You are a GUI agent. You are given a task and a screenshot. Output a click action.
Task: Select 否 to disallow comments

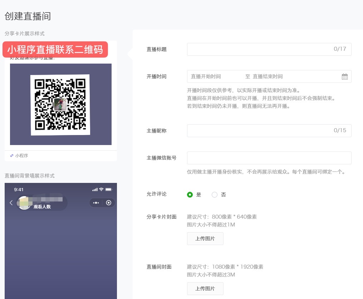[215, 195]
